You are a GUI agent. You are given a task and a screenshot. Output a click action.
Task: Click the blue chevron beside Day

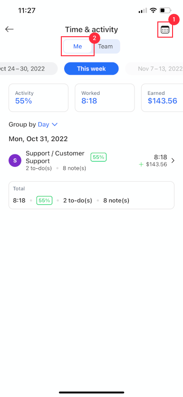55,124
